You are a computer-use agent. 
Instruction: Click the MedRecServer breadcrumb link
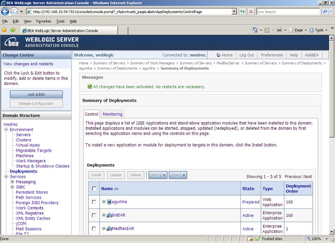(228, 63)
